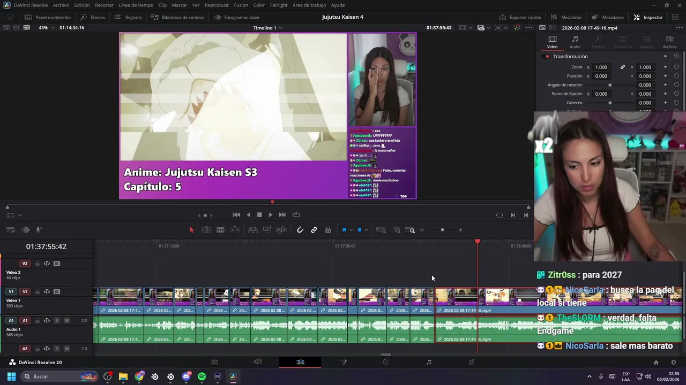Open viewer three-dot options menu
The image size is (686, 385).
529,27
